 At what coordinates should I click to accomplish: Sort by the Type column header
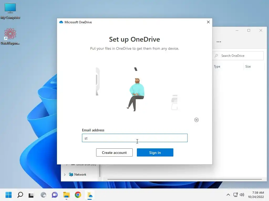[x=217, y=66]
